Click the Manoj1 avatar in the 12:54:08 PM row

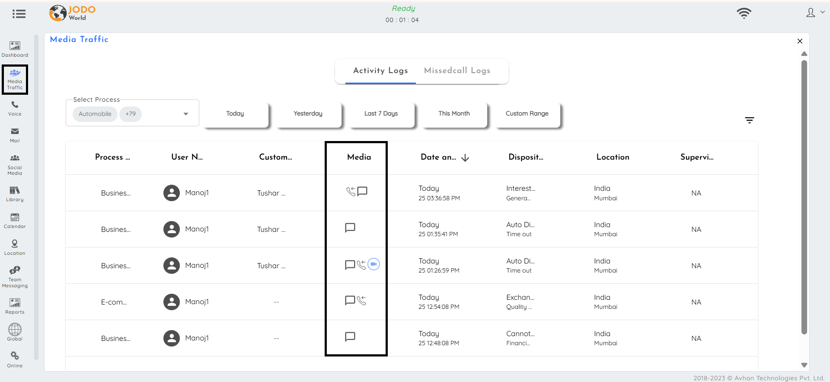tap(172, 302)
